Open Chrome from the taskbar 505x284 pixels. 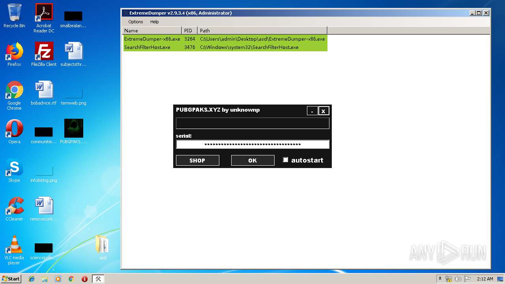click(x=71, y=279)
